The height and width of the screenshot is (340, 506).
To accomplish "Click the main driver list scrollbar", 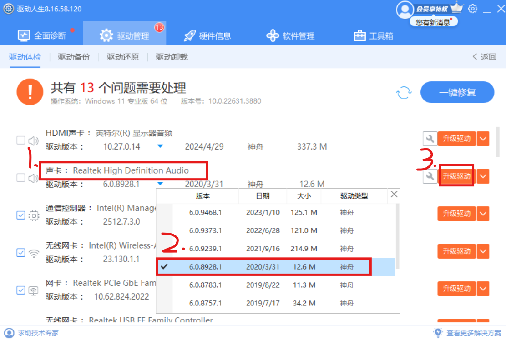I will point(498,142).
